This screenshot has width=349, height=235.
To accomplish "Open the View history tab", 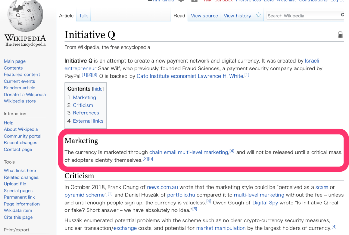I will 237,16.
